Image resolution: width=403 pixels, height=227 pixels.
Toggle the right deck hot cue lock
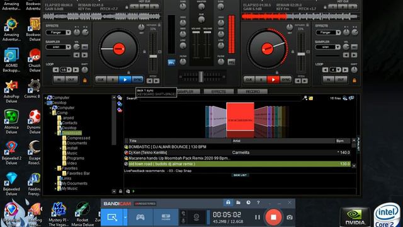[325, 8]
